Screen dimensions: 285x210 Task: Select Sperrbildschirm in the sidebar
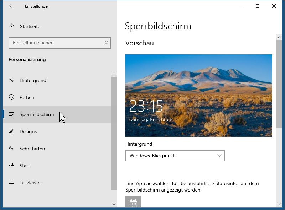[x=57, y=114]
